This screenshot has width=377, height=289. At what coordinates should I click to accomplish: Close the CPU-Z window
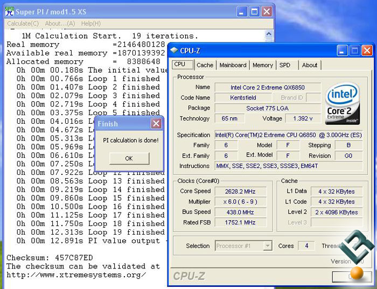pyautogui.click(x=367, y=51)
